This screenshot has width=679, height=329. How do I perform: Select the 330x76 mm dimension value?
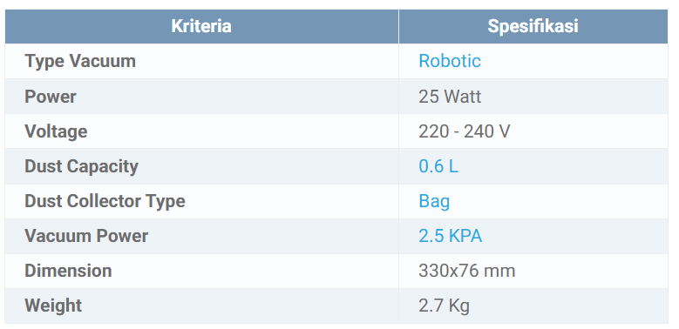coord(467,271)
